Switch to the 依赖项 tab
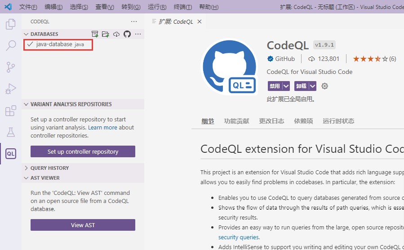 pyautogui.click(x=303, y=121)
